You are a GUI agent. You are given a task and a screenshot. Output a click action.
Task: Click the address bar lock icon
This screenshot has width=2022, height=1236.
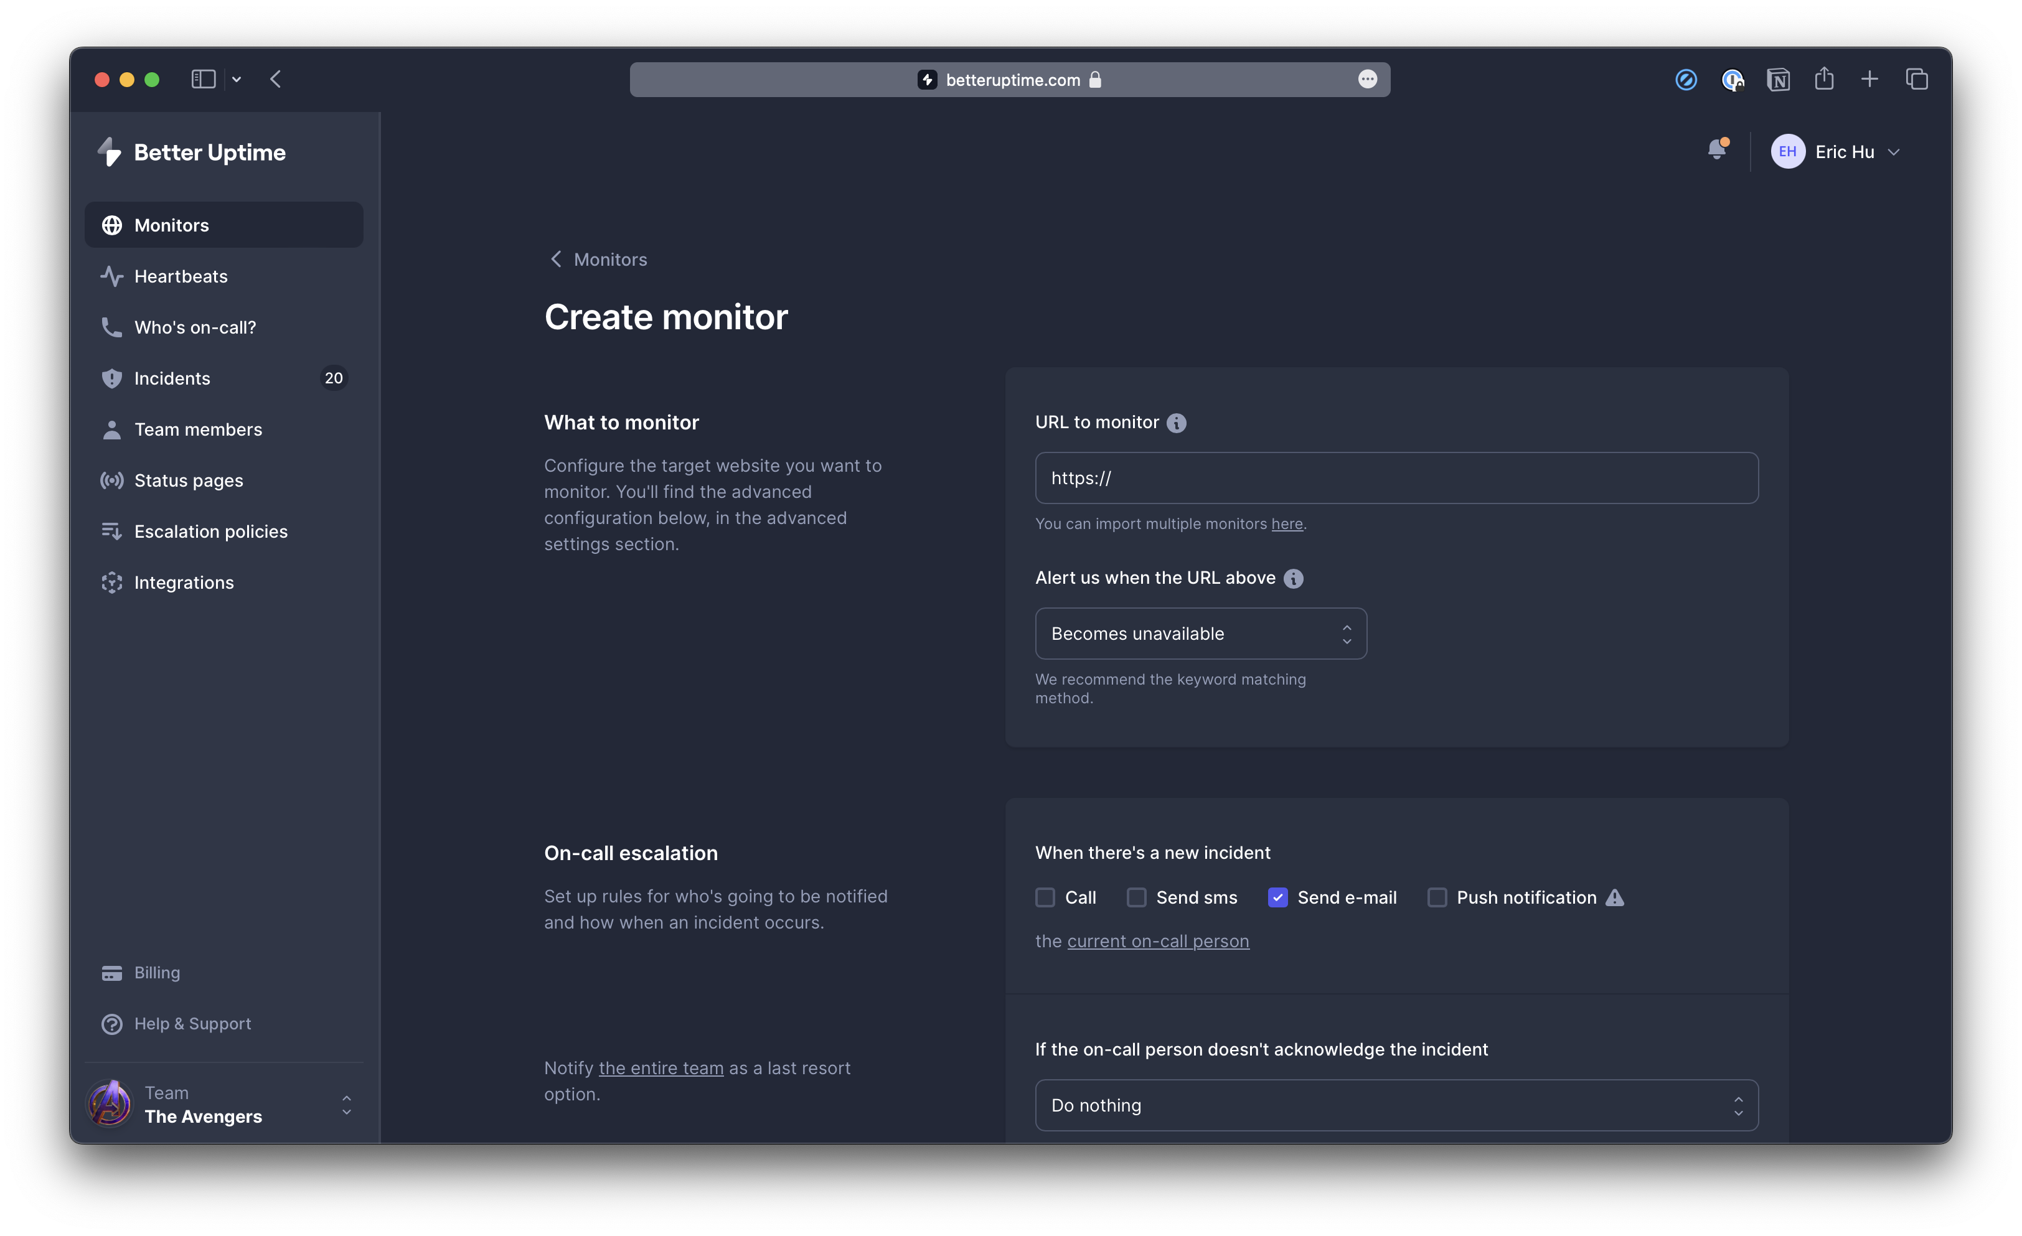1094,80
